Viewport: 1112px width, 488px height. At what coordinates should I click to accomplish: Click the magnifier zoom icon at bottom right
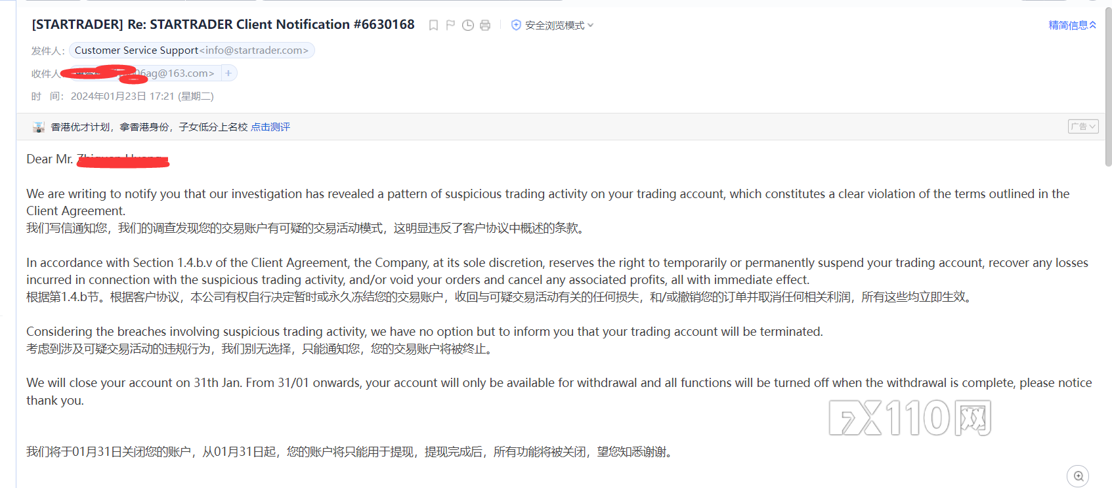pos(1078,476)
